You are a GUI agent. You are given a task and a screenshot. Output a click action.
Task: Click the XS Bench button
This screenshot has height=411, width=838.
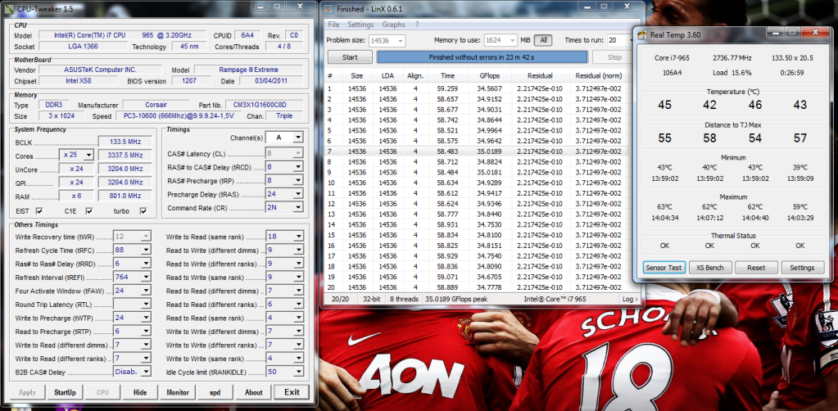click(709, 268)
